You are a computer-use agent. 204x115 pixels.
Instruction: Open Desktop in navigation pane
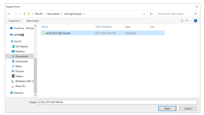(18, 51)
